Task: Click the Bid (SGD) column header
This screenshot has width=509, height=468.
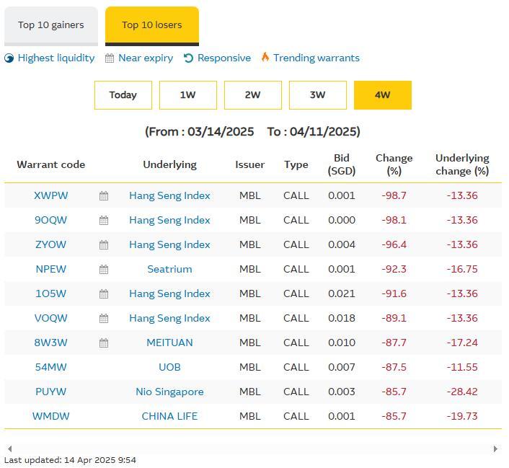Action: [342, 164]
